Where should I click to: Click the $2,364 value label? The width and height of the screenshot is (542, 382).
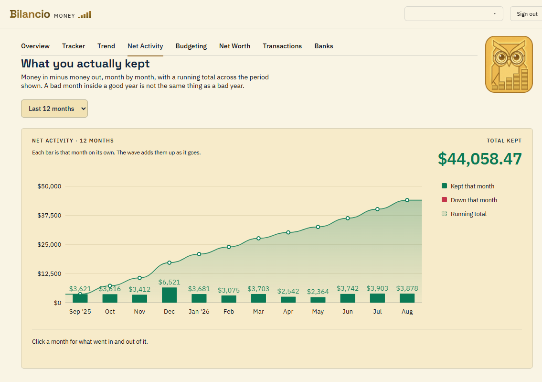[x=318, y=292]
